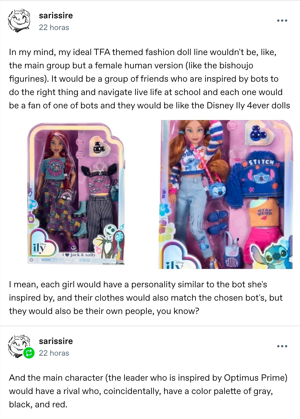
Task: Click the first post's 22 horas timestamp
Action: coord(54,28)
